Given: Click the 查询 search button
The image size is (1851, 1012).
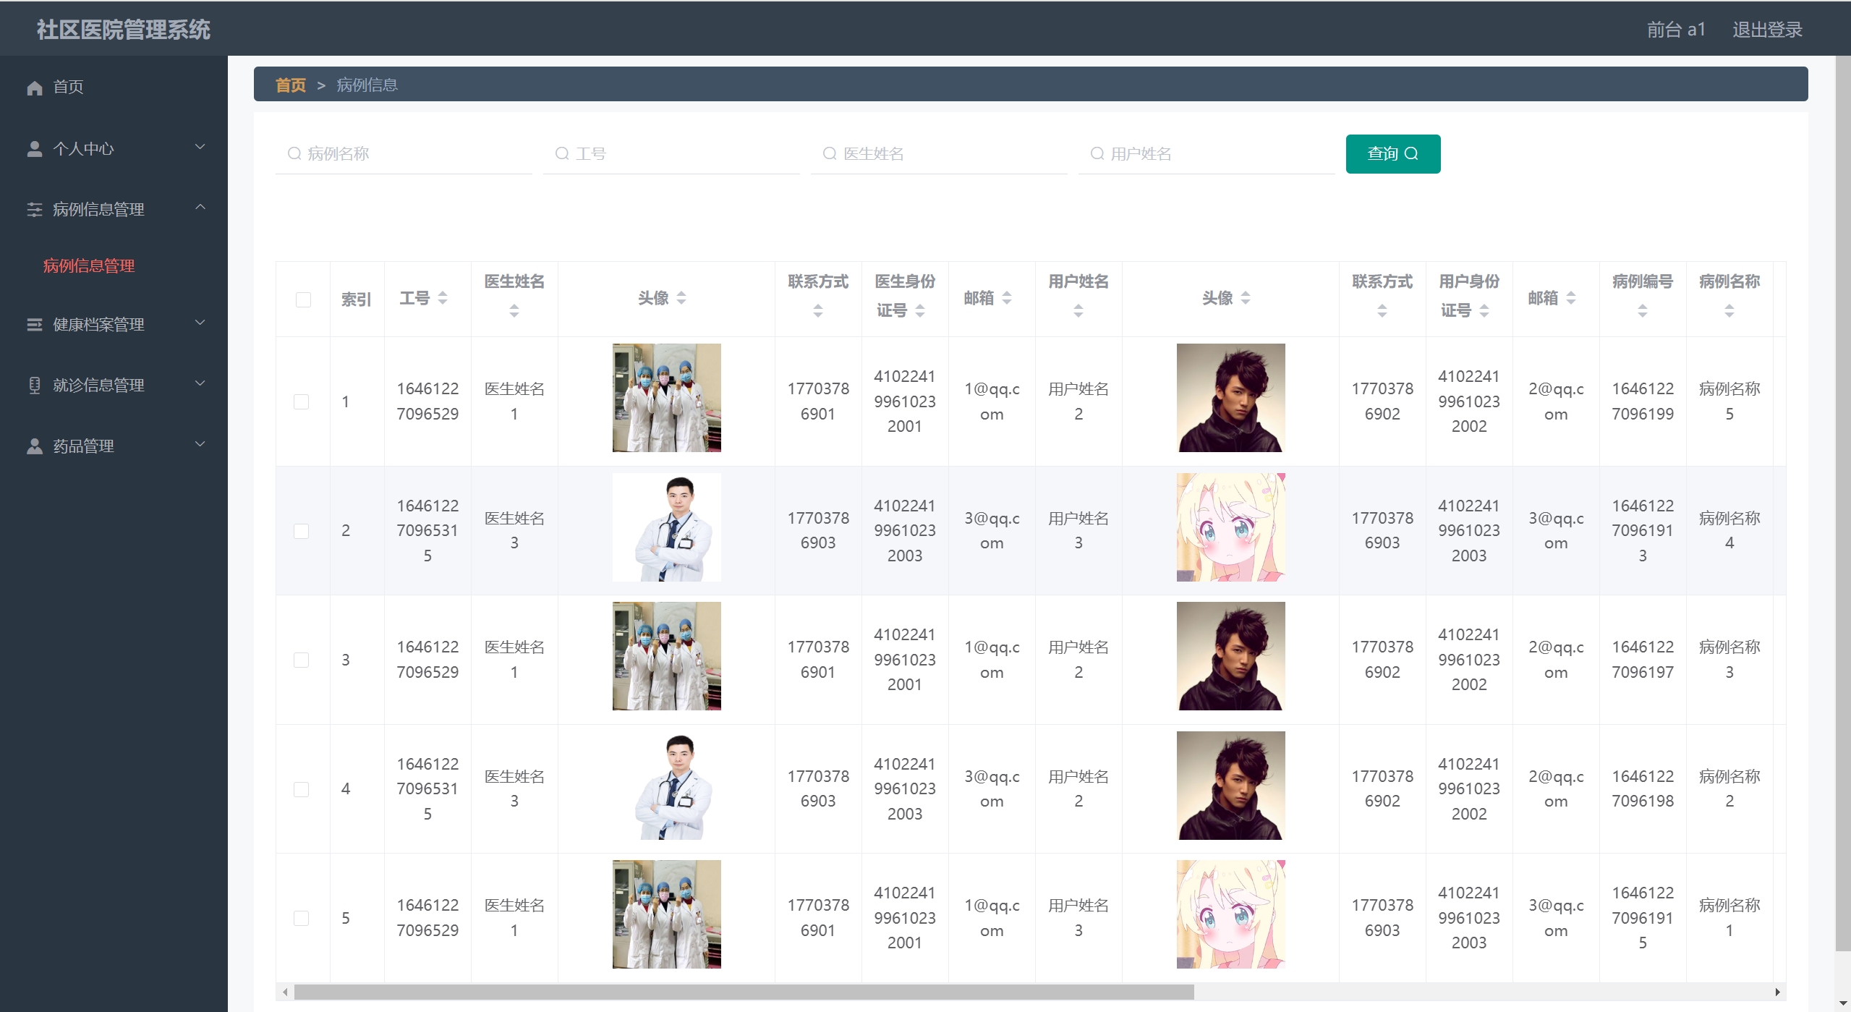Looking at the screenshot, I should [x=1392, y=154].
